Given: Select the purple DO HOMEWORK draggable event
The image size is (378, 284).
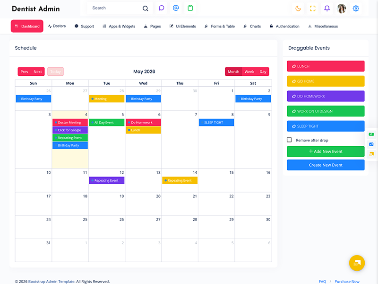Looking at the screenshot, I should pyautogui.click(x=326, y=96).
